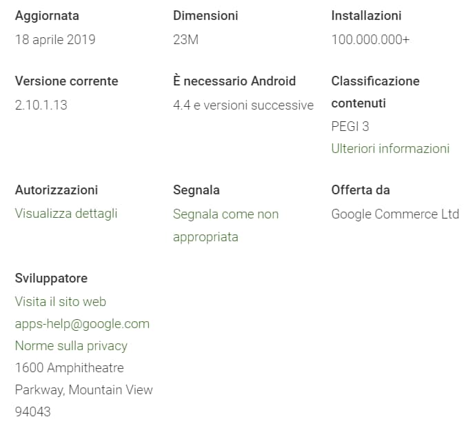Viewport: 468px width, 426px height.
Task: Click the 23M size value
Action: [185, 39]
